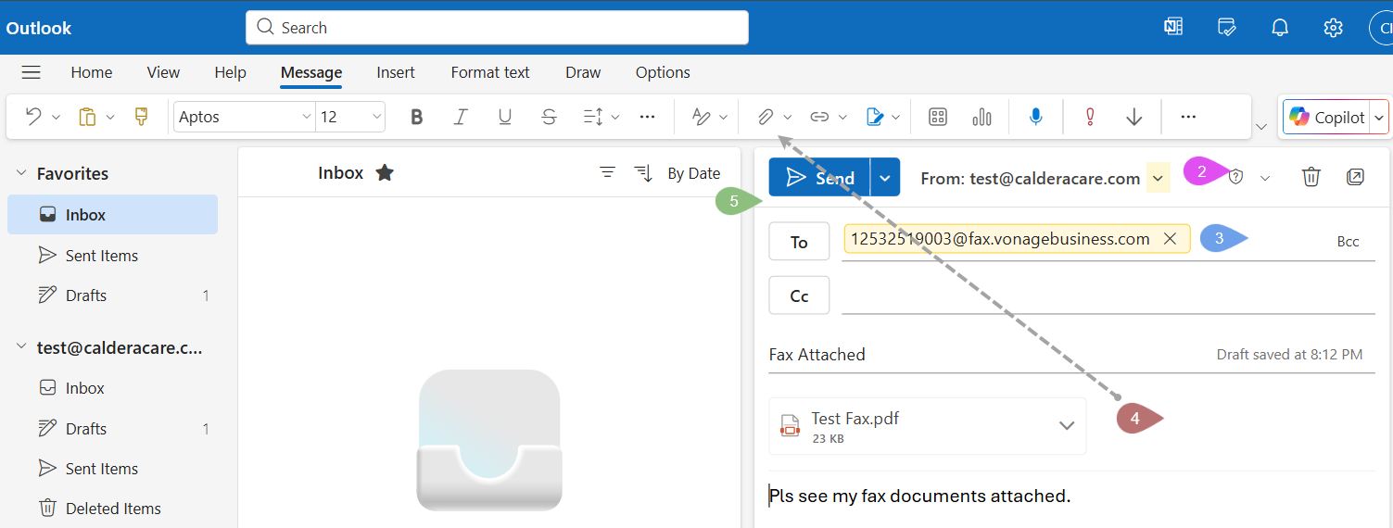Click the Undo icon in ribbon
Viewport: 1393px width, 528px height.
pos(33,117)
